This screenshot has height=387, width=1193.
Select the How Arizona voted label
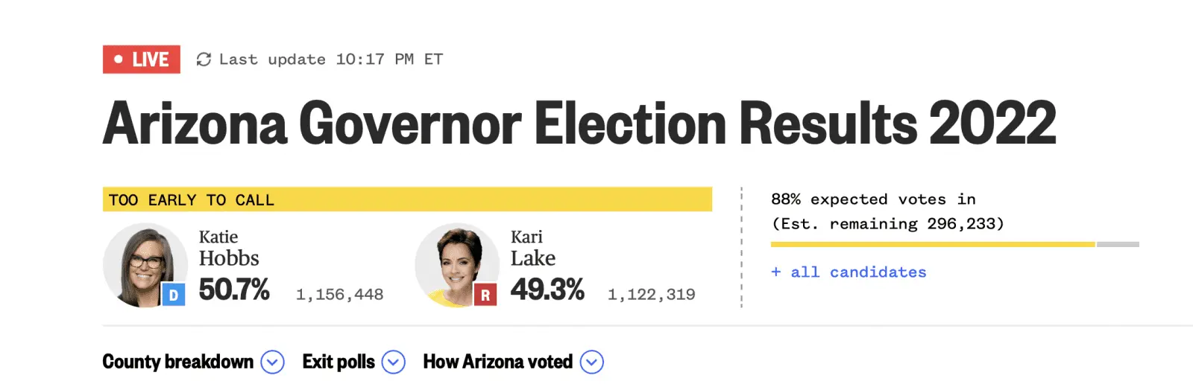point(497,362)
